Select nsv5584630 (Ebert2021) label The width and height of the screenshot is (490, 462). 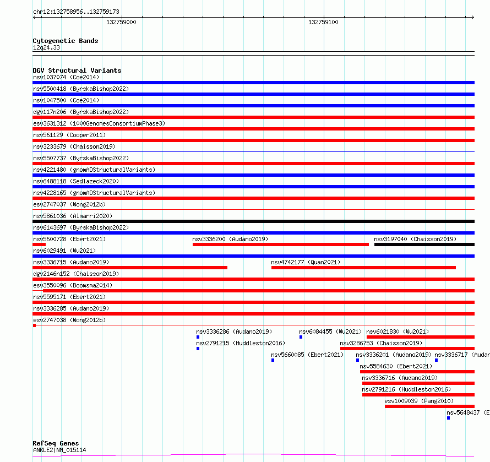tap(396, 366)
